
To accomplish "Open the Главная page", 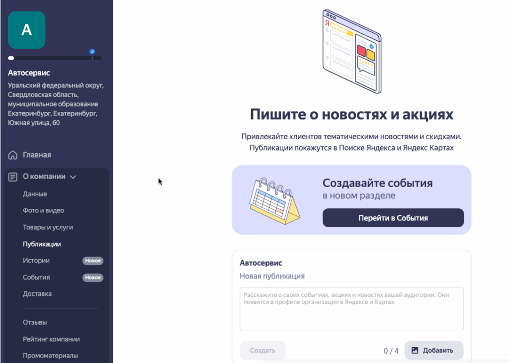I will (37, 155).
